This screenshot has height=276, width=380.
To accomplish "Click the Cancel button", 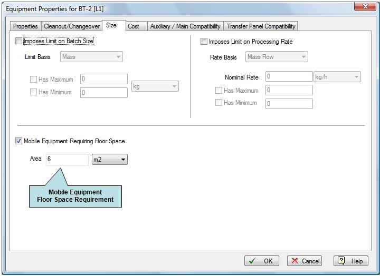I will coord(305,261).
